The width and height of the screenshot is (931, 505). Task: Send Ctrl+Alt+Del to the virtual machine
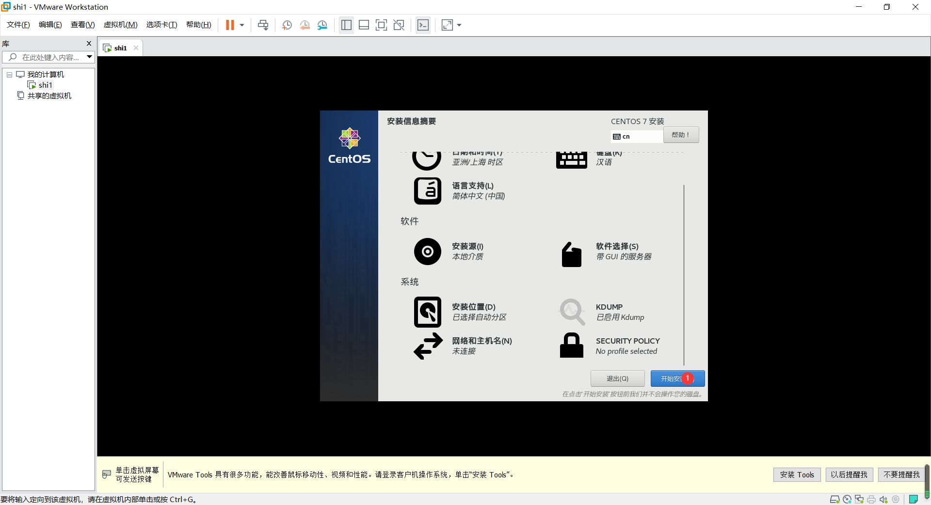point(263,25)
